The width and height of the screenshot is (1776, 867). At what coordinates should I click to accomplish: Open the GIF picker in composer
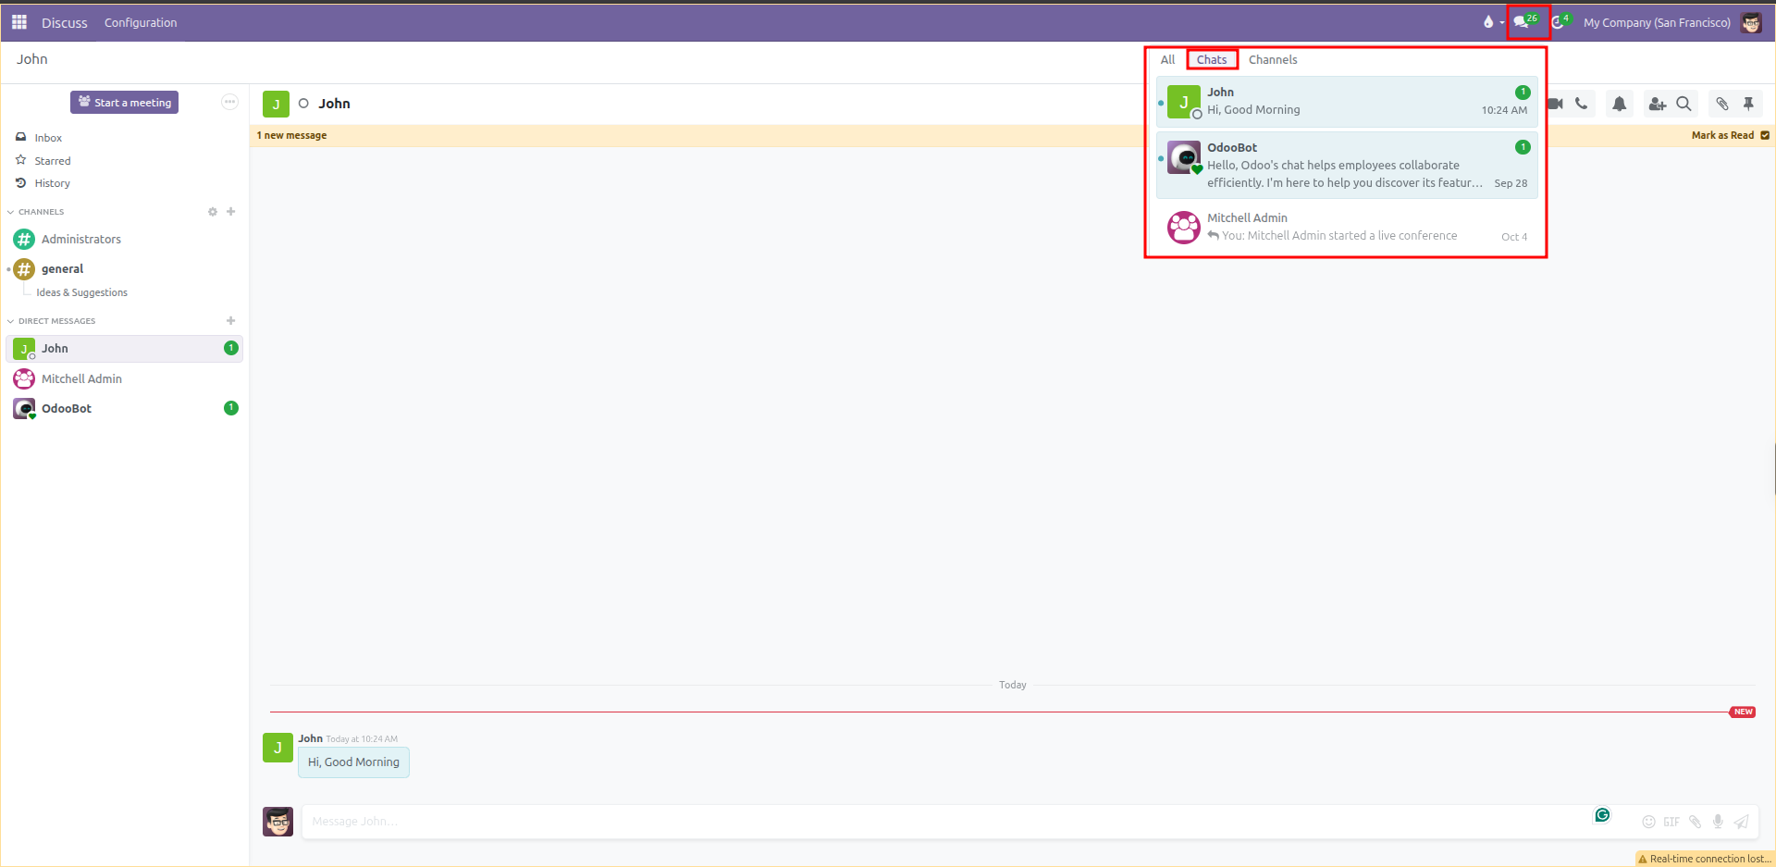click(x=1671, y=822)
